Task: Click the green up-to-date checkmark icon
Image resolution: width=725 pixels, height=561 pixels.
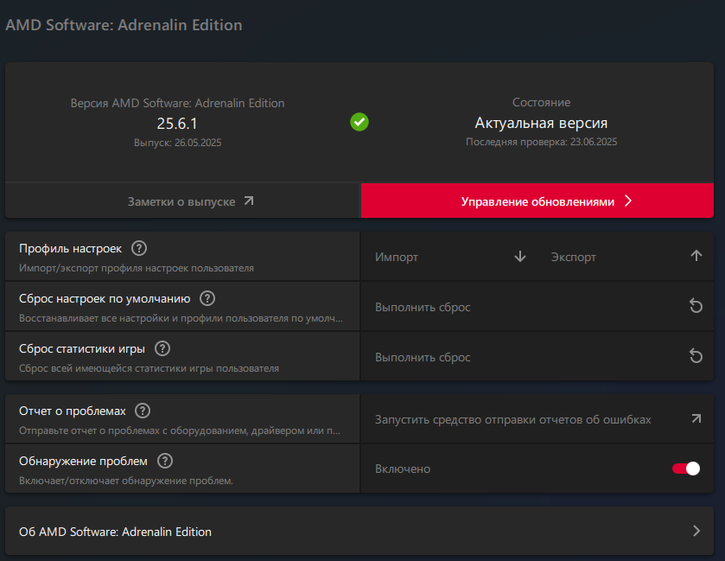Action: pyautogui.click(x=359, y=122)
